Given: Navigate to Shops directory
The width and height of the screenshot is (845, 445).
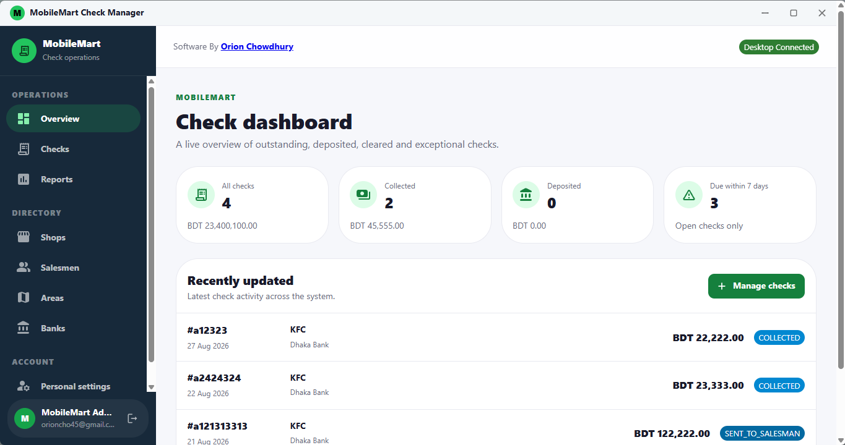Looking at the screenshot, I should (x=73, y=237).
